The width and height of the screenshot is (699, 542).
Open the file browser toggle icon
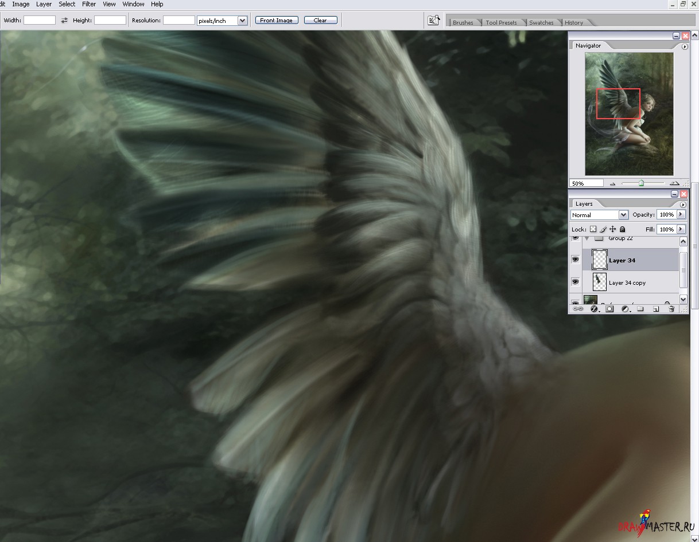click(x=434, y=21)
